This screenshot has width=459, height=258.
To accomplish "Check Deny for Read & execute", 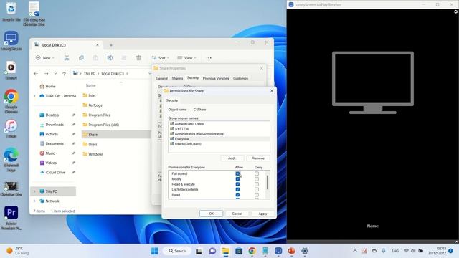I will 257,184.
